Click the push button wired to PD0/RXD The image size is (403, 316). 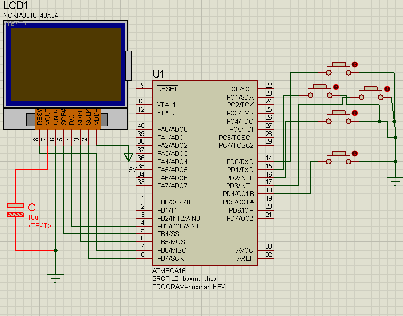pos(338,68)
